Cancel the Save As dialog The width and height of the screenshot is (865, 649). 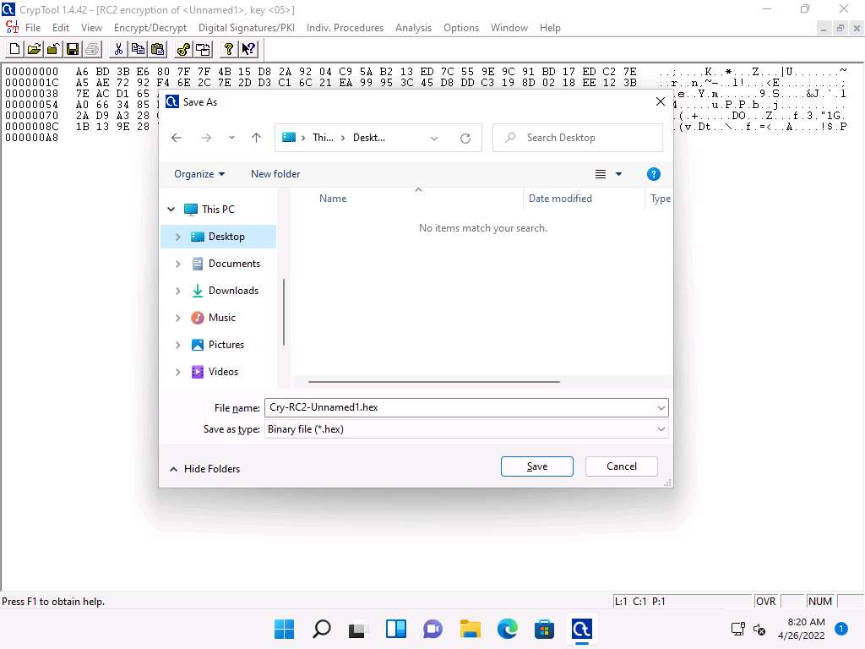click(621, 466)
